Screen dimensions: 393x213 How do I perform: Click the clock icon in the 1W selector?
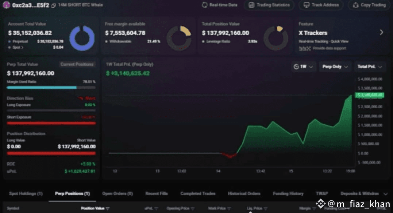296,67
